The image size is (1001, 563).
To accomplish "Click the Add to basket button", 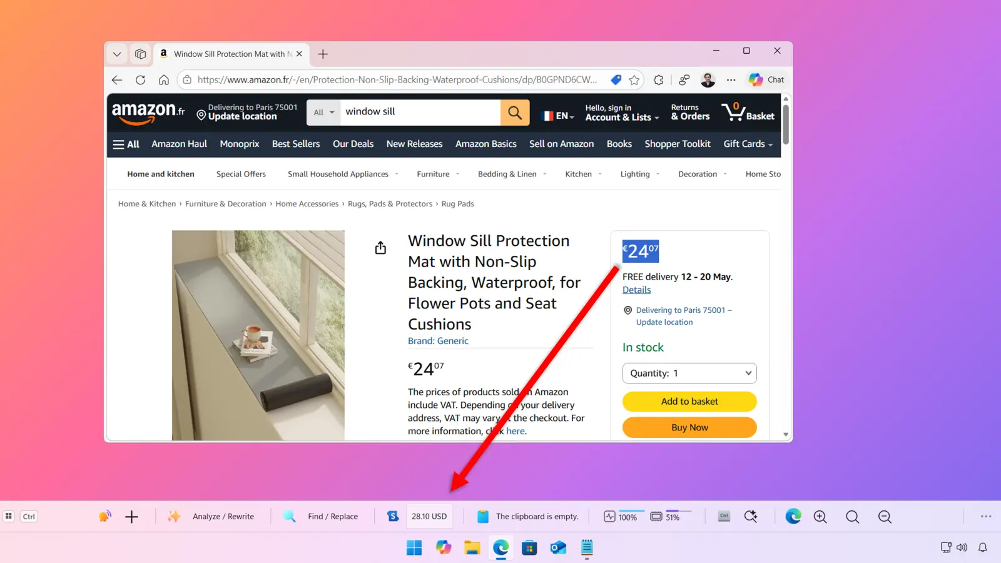I will pyautogui.click(x=689, y=402).
